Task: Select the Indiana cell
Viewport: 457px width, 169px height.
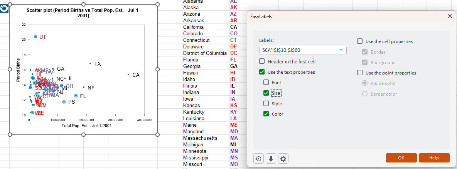Action: pyautogui.click(x=205, y=92)
